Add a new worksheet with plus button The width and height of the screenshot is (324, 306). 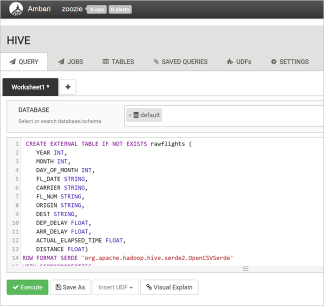(x=67, y=87)
